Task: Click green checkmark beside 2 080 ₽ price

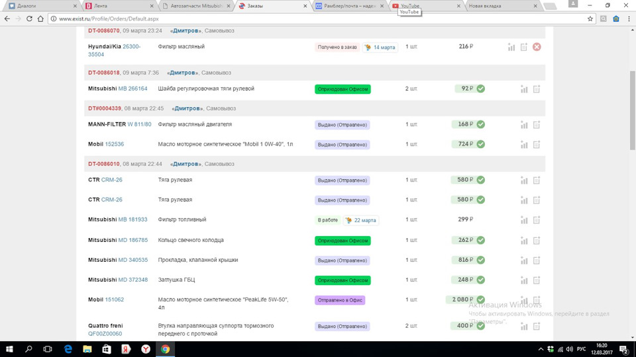Action: (x=481, y=299)
